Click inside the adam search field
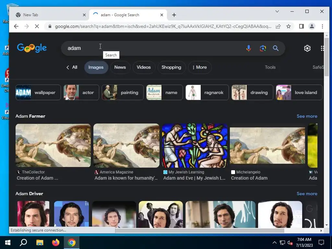Image resolution: width=332 pixels, height=249 pixels. point(152,48)
